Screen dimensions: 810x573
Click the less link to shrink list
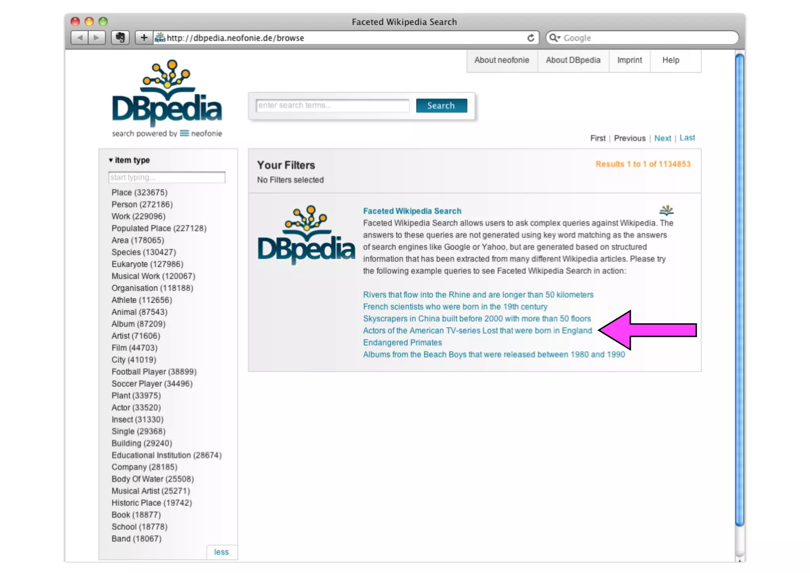tap(221, 552)
